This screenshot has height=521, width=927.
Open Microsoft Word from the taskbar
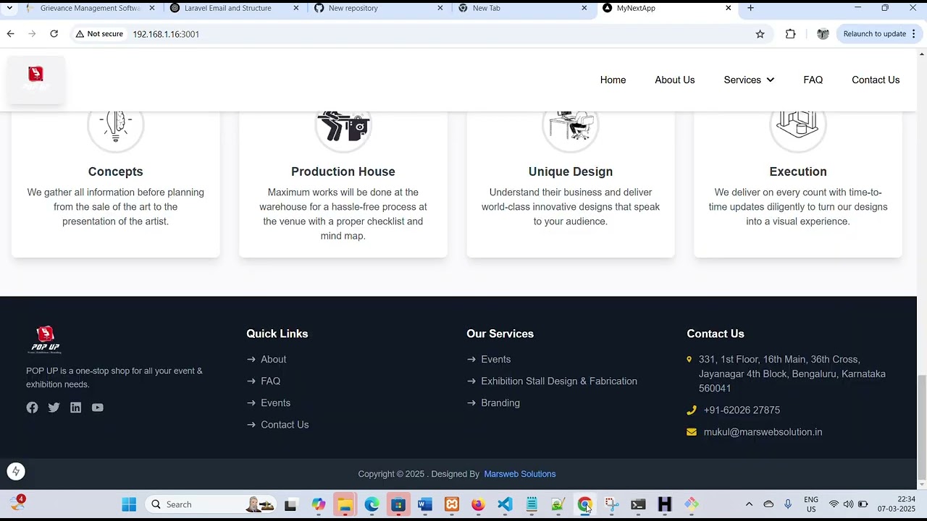click(x=424, y=504)
